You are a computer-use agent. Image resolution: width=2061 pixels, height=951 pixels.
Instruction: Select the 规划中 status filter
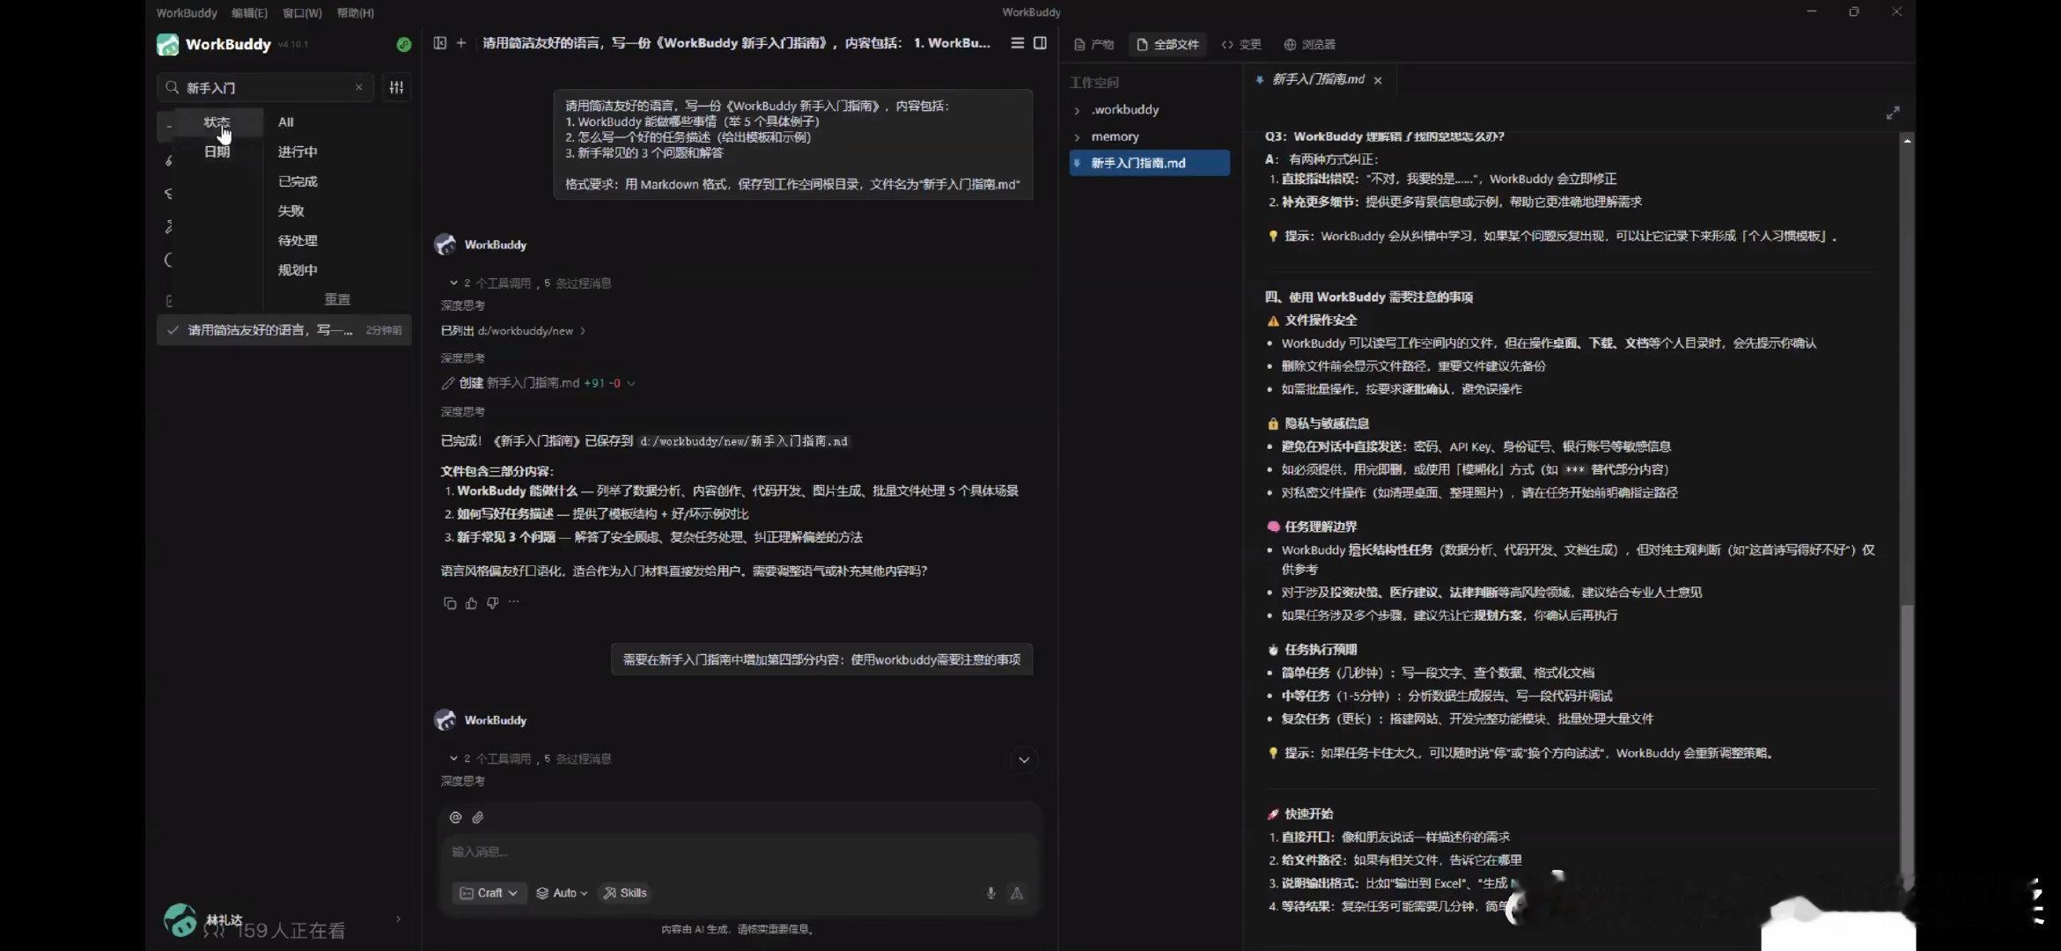pyautogui.click(x=298, y=269)
